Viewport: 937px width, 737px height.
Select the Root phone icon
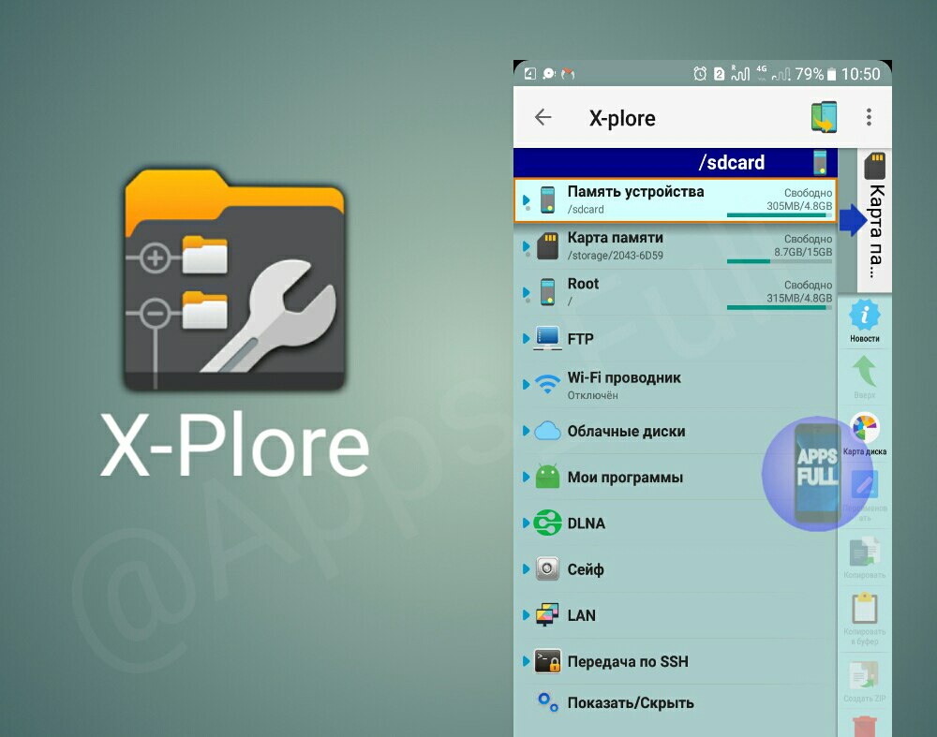click(x=547, y=292)
